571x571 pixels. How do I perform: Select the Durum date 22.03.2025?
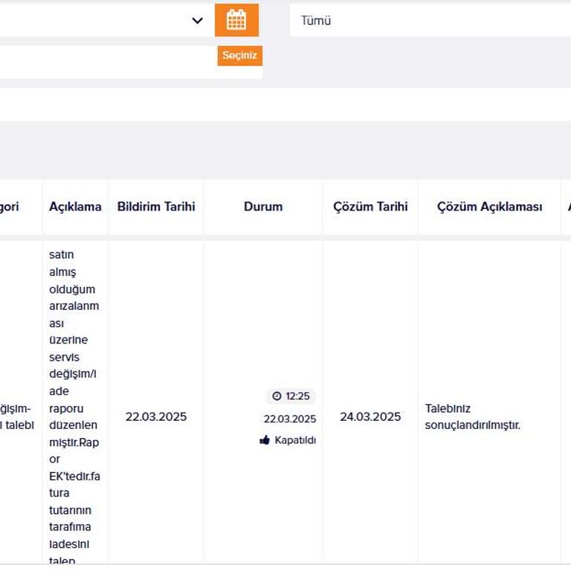click(x=290, y=419)
